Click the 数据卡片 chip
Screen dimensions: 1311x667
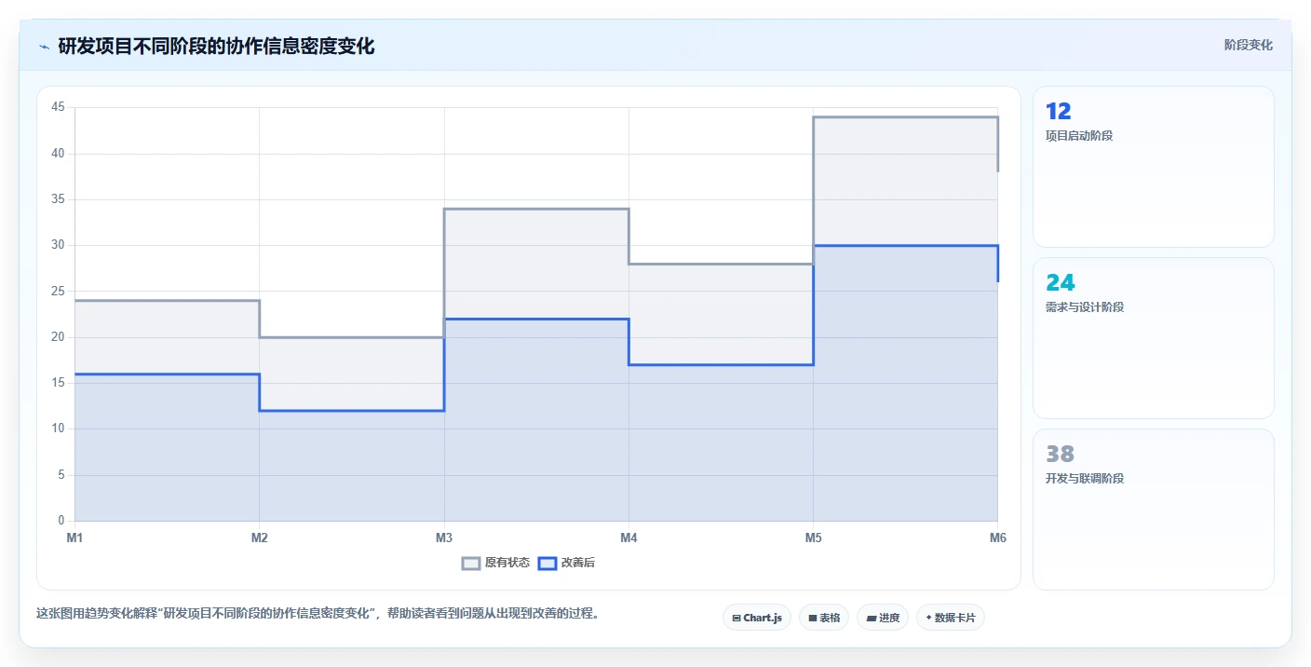(x=951, y=618)
